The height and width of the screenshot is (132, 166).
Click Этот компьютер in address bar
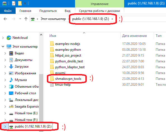click(53, 19)
